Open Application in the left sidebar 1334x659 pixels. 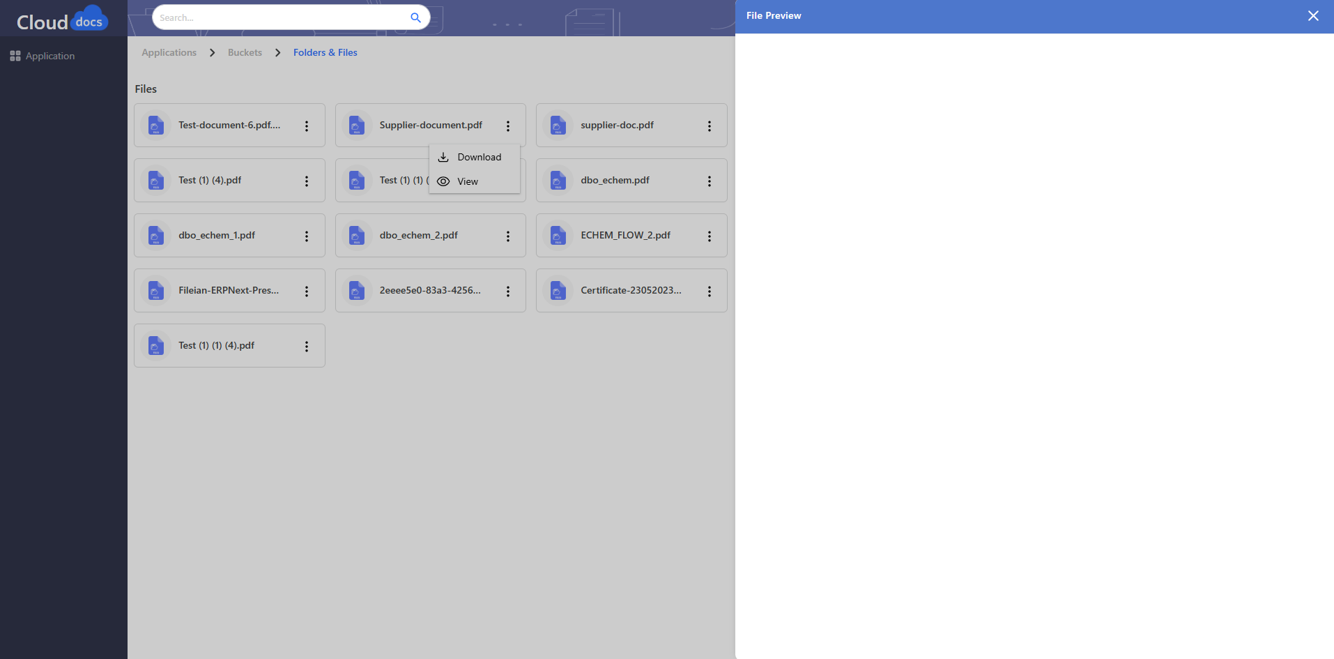click(x=49, y=56)
